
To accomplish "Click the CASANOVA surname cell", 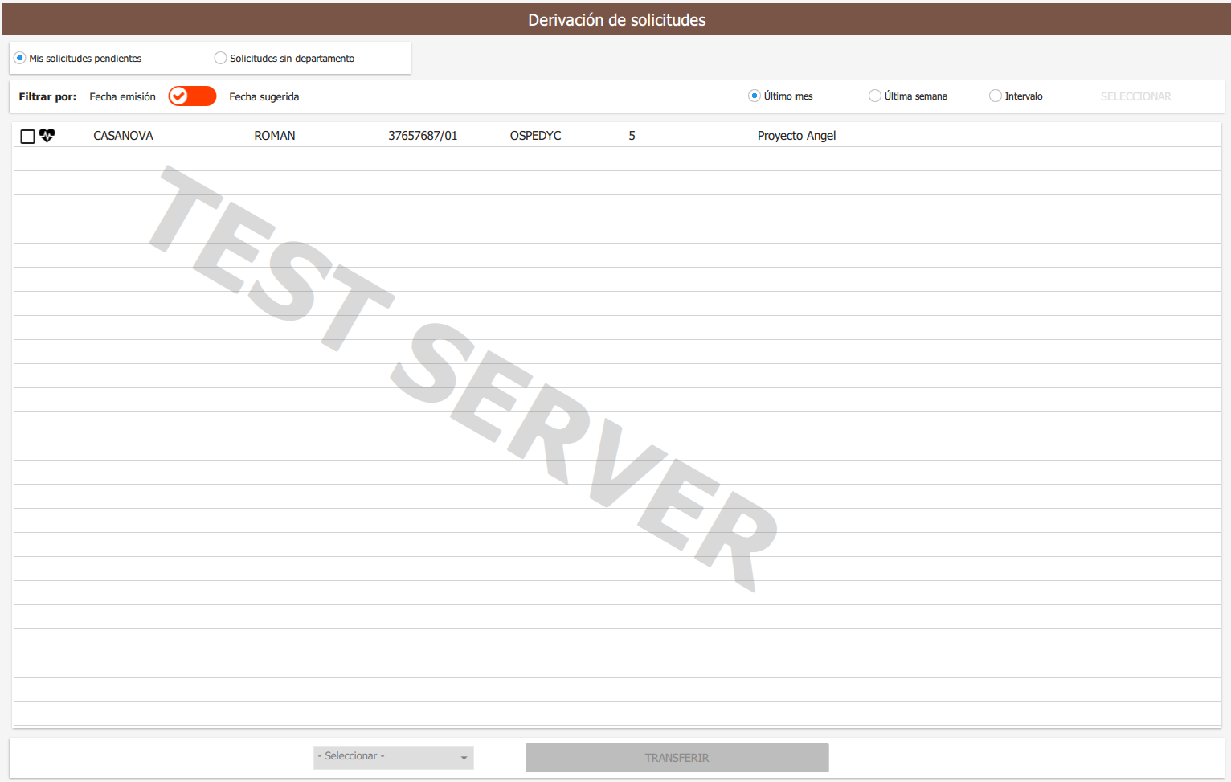I will pyautogui.click(x=123, y=136).
